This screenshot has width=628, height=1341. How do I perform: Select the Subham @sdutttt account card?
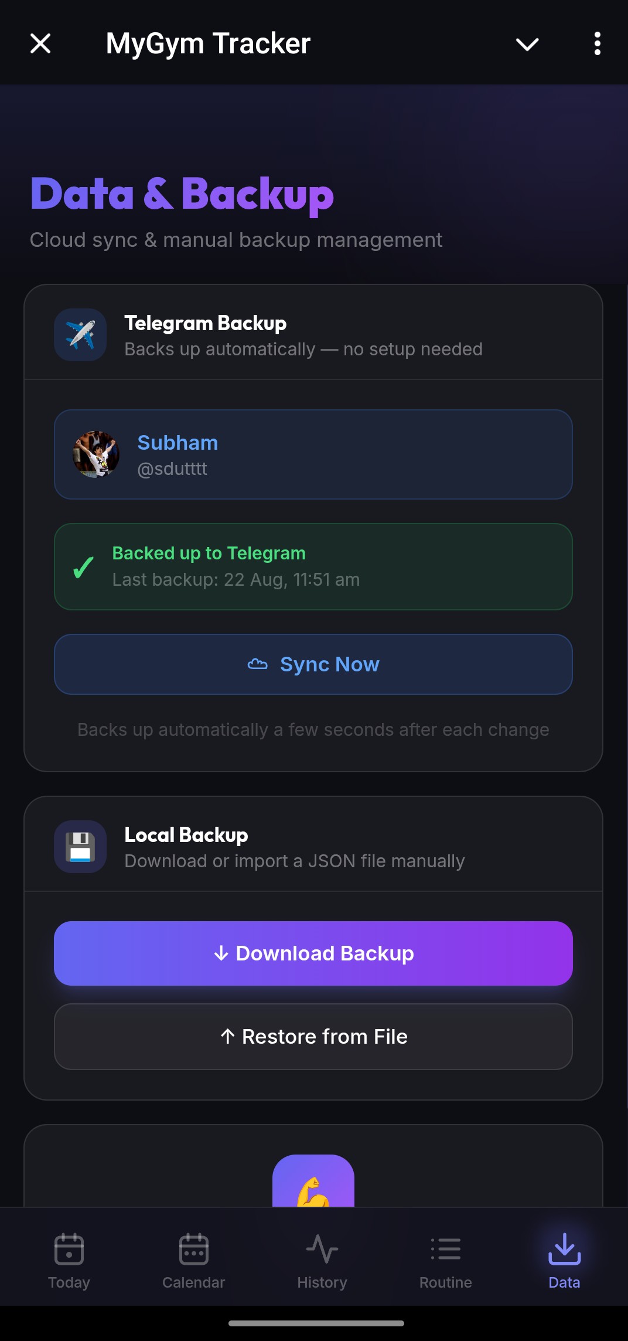click(x=313, y=454)
